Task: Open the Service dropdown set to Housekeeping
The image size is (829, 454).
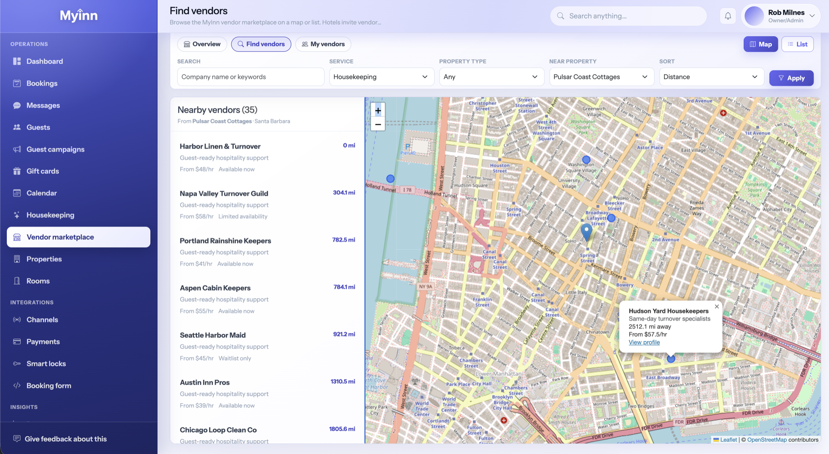Action: (382, 77)
